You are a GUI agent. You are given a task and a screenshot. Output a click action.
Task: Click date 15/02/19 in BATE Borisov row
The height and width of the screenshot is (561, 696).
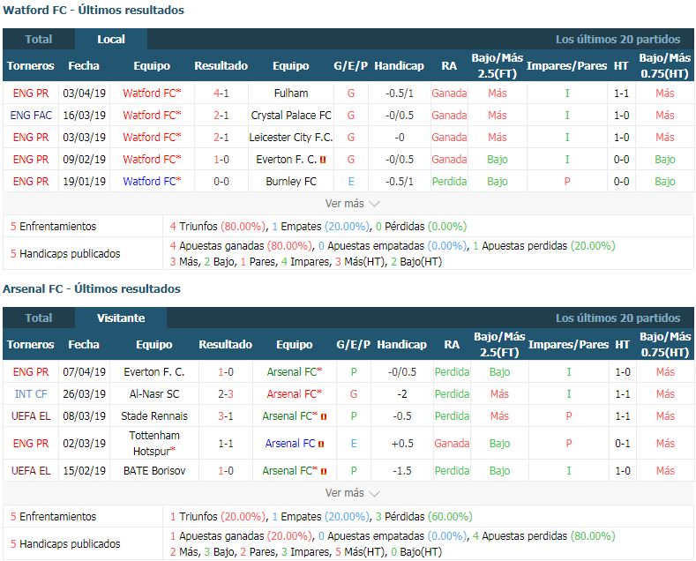(85, 471)
